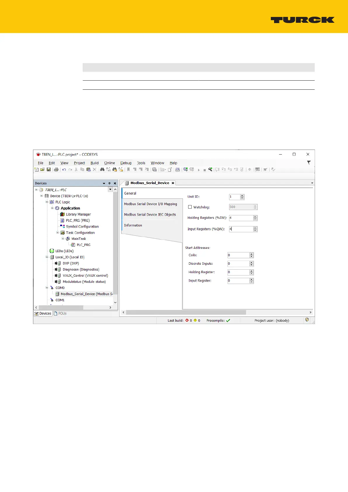Viewport: 348px width, 492px height.
Task: Collapse the PLC Logic node
Action: pyautogui.click(x=47, y=202)
